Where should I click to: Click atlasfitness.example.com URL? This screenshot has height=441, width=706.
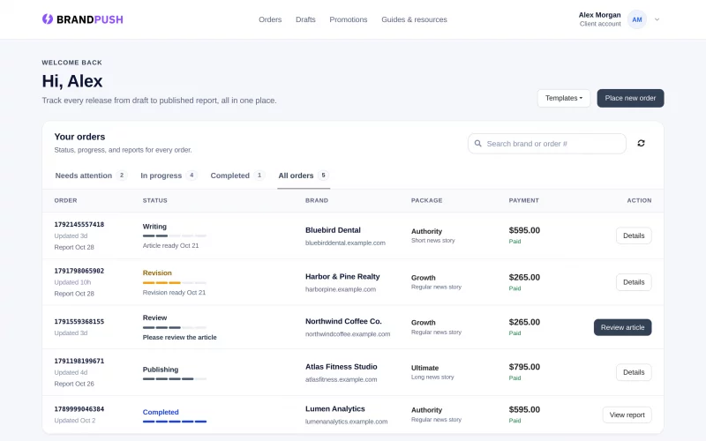pyautogui.click(x=342, y=379)
